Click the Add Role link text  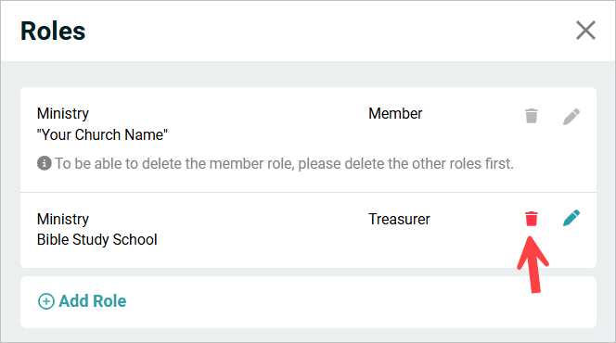93,301
